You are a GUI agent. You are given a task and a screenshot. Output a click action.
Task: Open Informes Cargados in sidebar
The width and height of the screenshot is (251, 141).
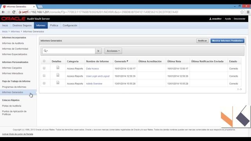[12, 68]
